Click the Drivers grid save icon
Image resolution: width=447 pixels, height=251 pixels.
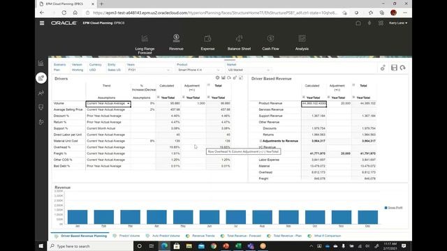(x=223, y=77)
